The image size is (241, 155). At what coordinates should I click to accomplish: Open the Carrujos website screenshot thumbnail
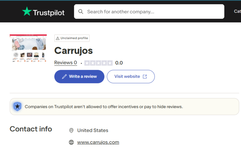[x=28, y=48]
